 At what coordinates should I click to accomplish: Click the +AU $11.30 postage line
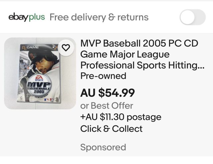120,117
